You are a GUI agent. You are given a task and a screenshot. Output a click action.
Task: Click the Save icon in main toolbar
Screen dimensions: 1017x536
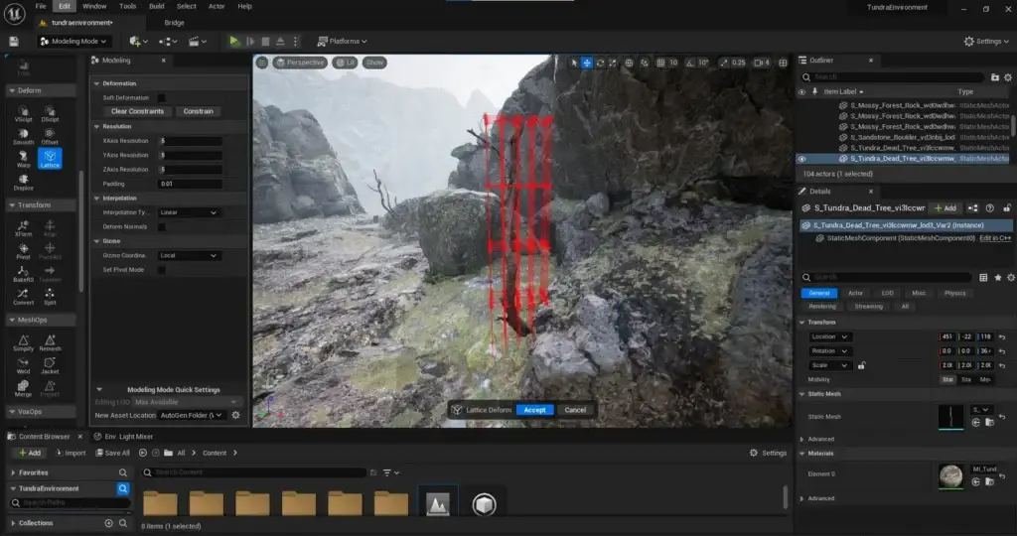pyautogui.click(x=14, y=41)
